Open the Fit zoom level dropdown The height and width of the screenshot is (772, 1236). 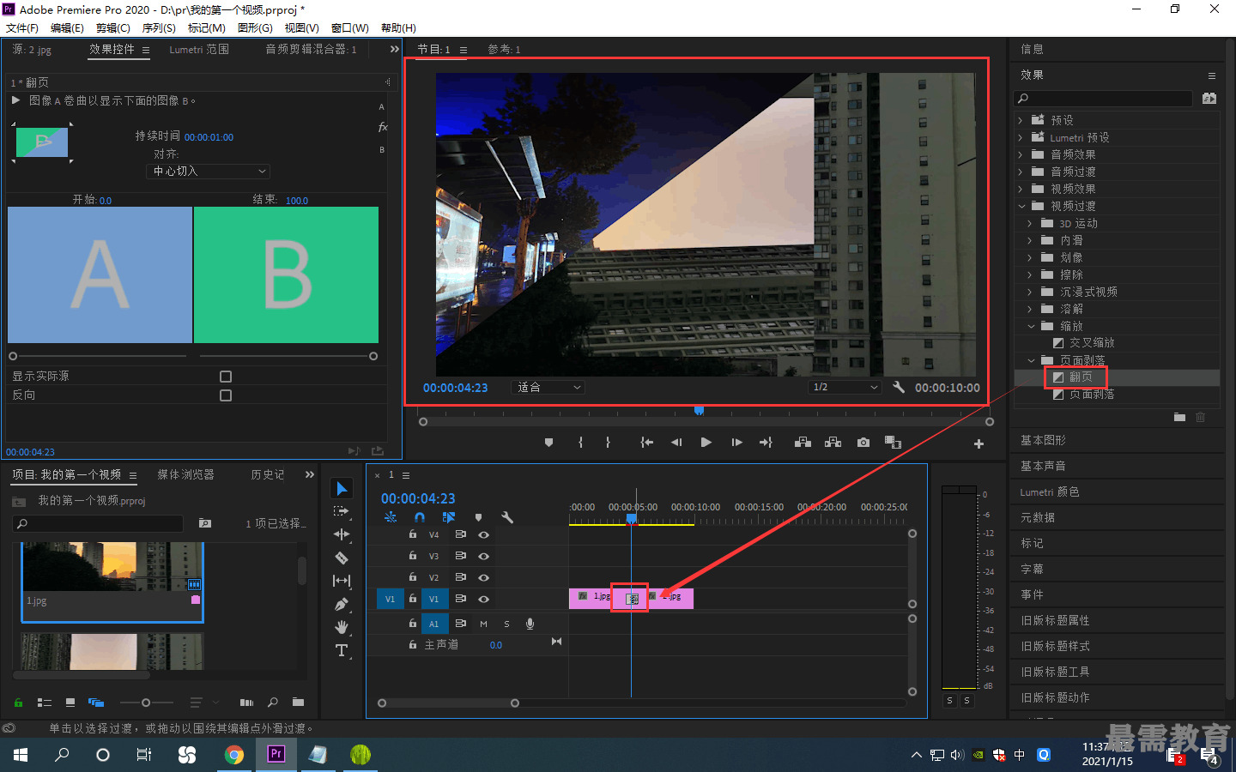[x=548, y=388]
